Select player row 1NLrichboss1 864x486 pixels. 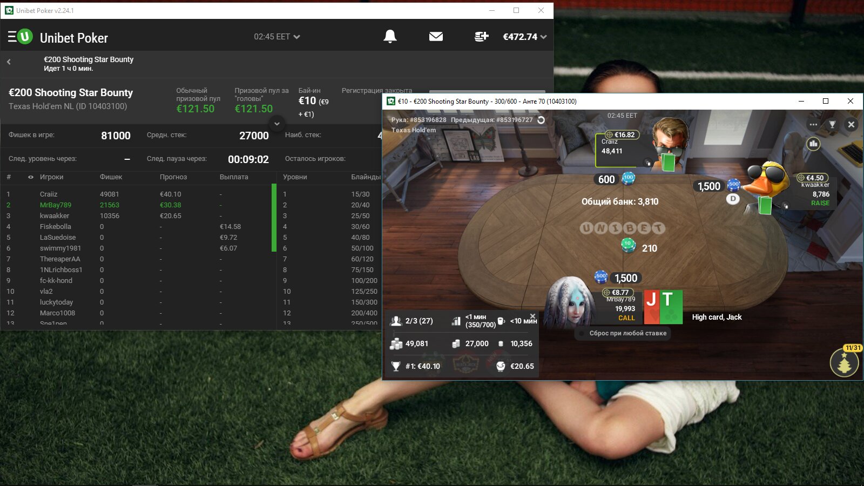138,269
